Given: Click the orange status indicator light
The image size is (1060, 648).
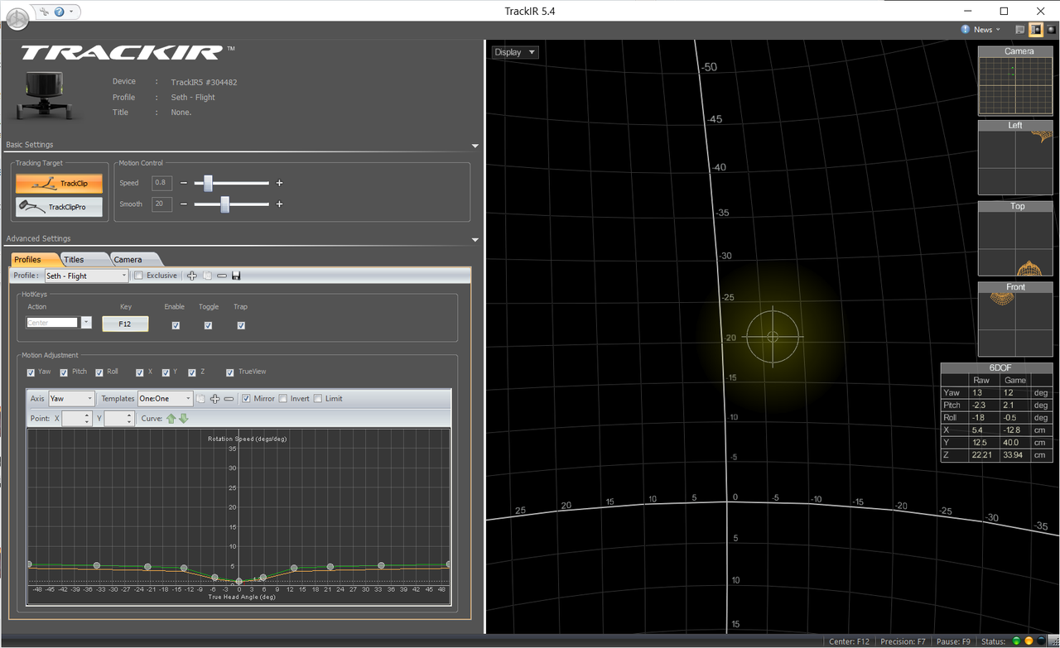Looking at the screenshot, I should (x=1029, y=641).
